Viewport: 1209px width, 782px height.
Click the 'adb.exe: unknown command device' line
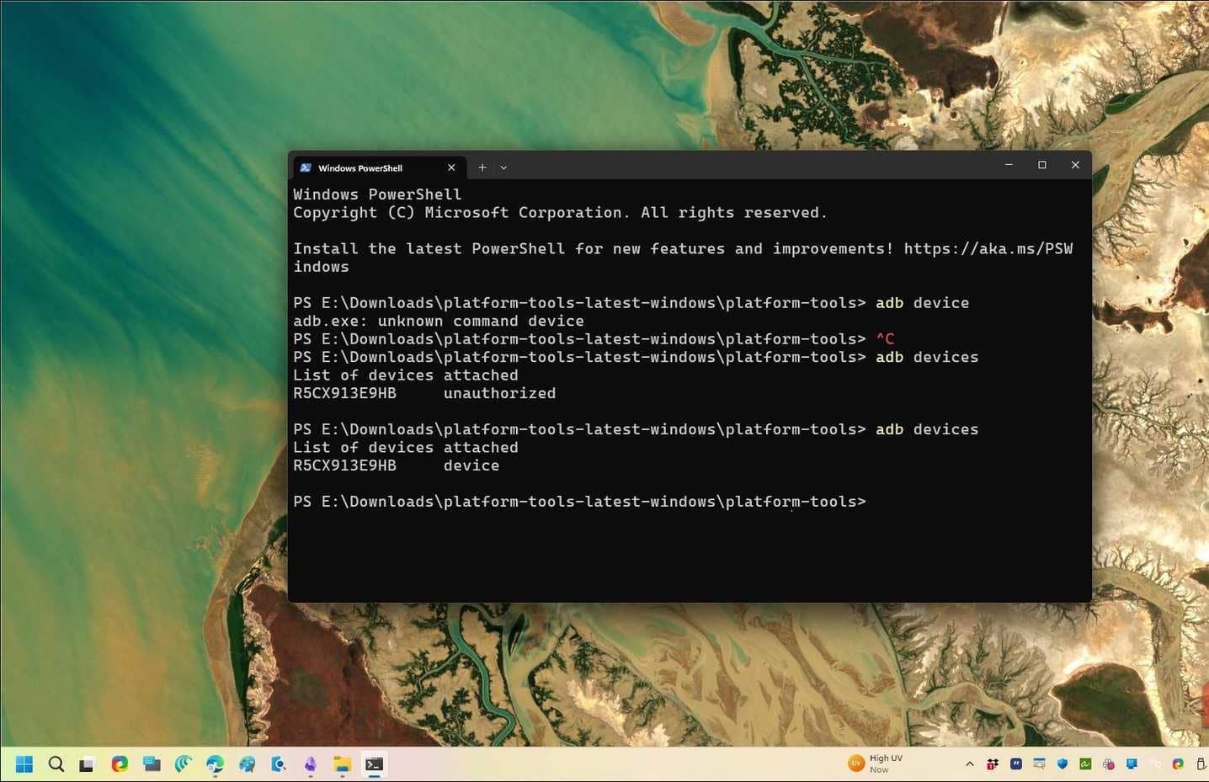[439, 321]
